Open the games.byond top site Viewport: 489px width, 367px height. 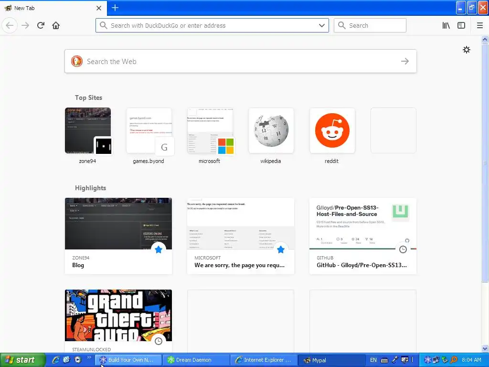coord(149,130)
